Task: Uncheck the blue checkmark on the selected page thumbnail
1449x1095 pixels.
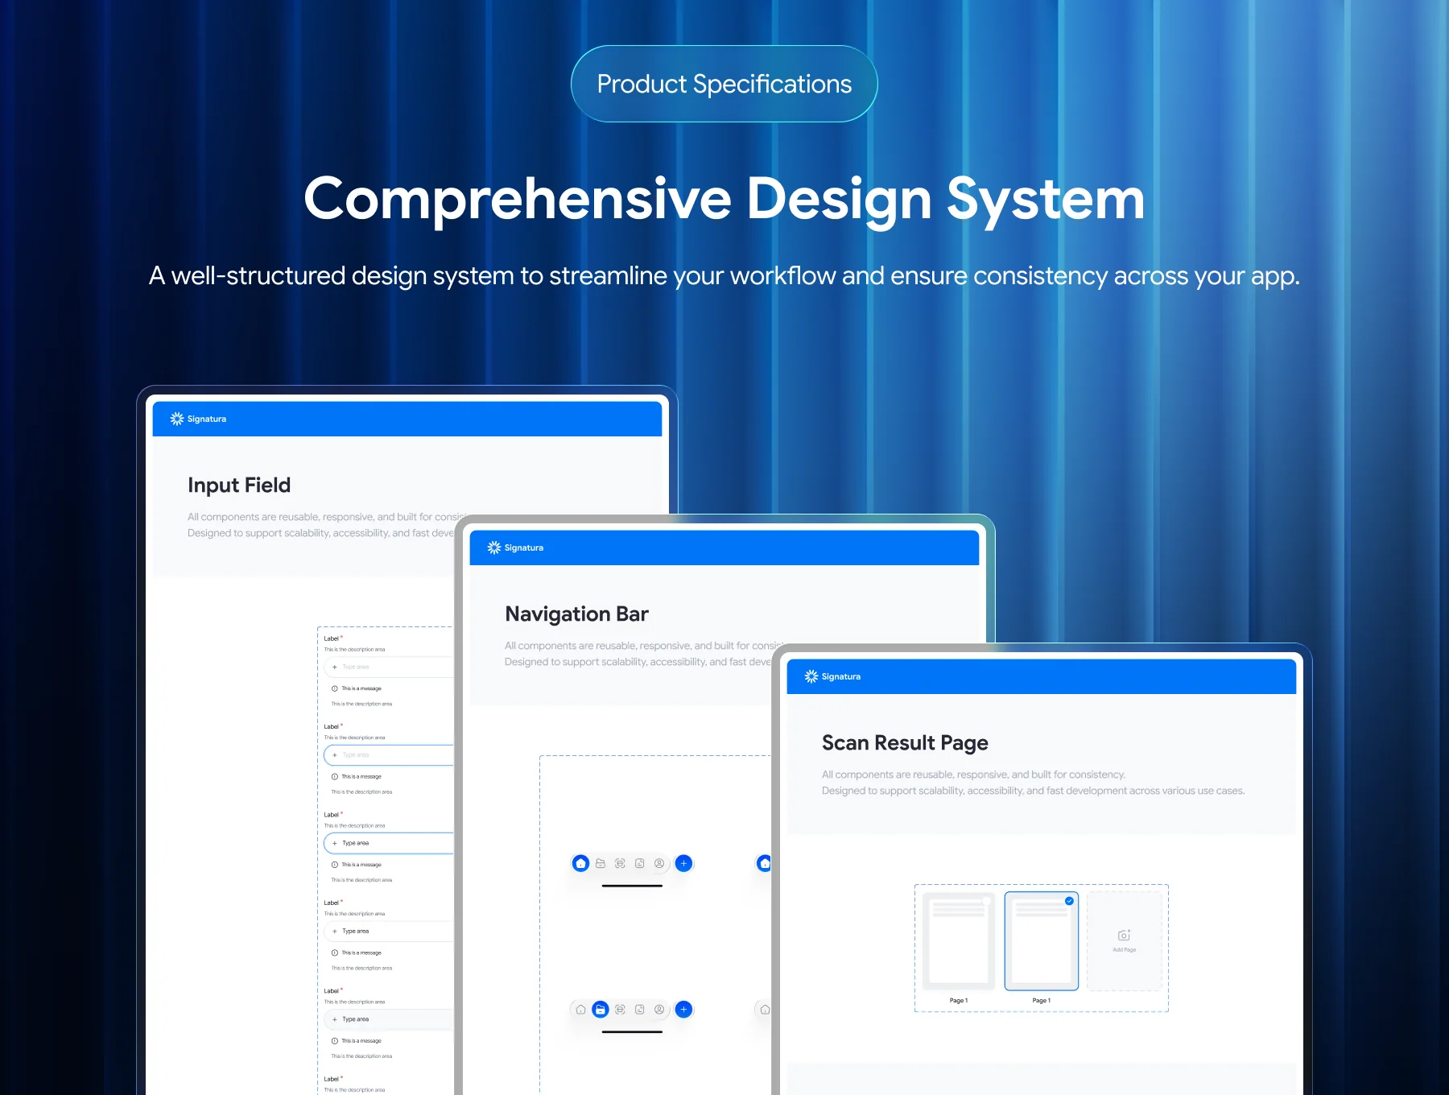Action: pyautogui.click(x=1069, y=901)
